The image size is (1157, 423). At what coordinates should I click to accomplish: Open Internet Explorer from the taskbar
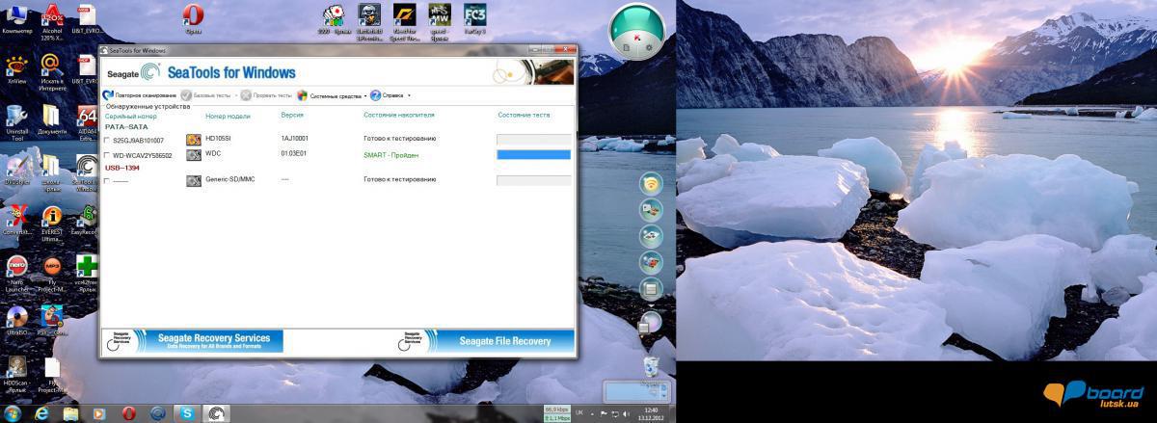[x=41, y=412]
